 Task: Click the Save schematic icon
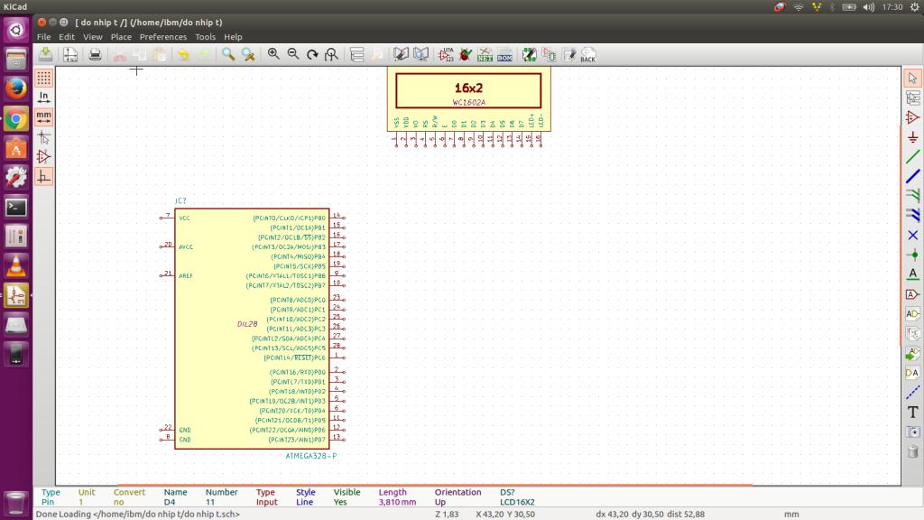(x=45, y=55)
